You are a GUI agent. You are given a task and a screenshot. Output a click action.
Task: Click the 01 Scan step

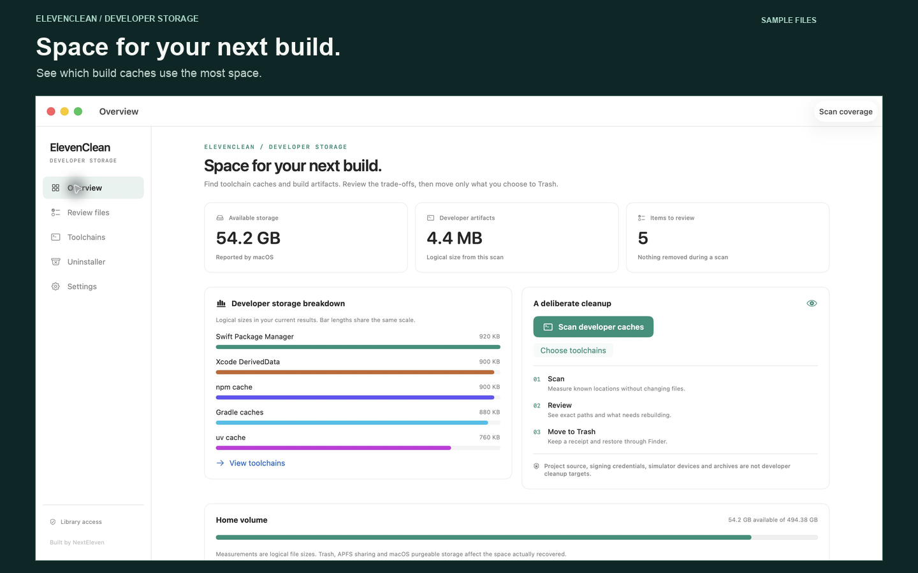pyautogui.click(x=609, y=383)
